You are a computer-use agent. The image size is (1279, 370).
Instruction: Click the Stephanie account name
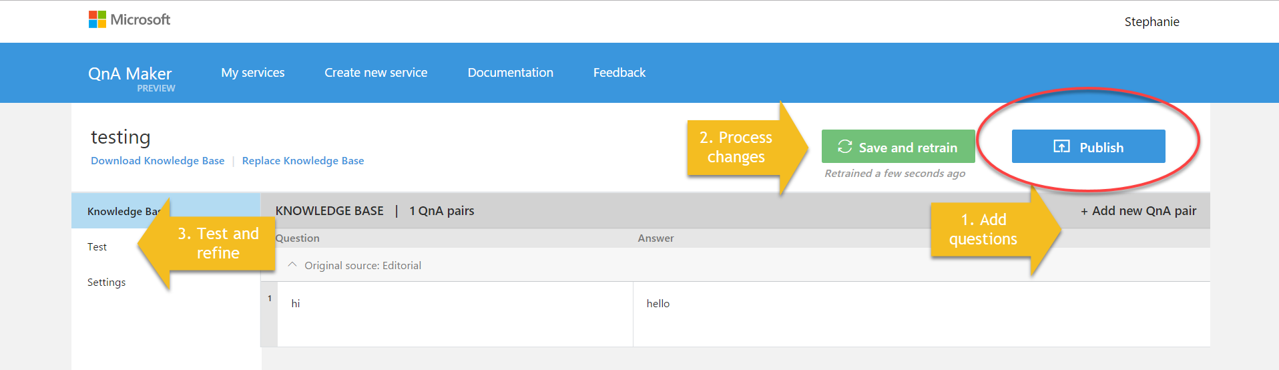click(x=1152, y=21)
